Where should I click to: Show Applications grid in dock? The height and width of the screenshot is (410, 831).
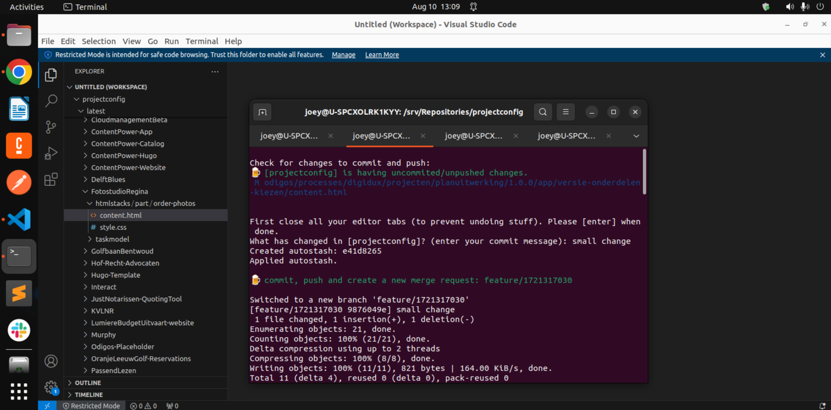[19, 391]
